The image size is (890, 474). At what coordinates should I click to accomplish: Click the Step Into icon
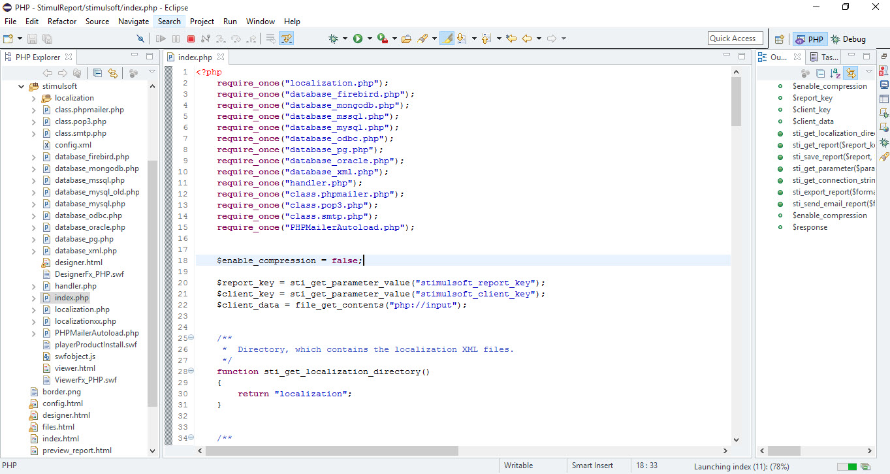pyautogui.click(x=221, y=39)
